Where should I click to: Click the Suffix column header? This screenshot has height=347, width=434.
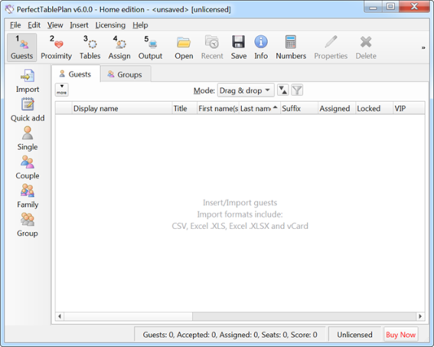click(x=299, y=108)
